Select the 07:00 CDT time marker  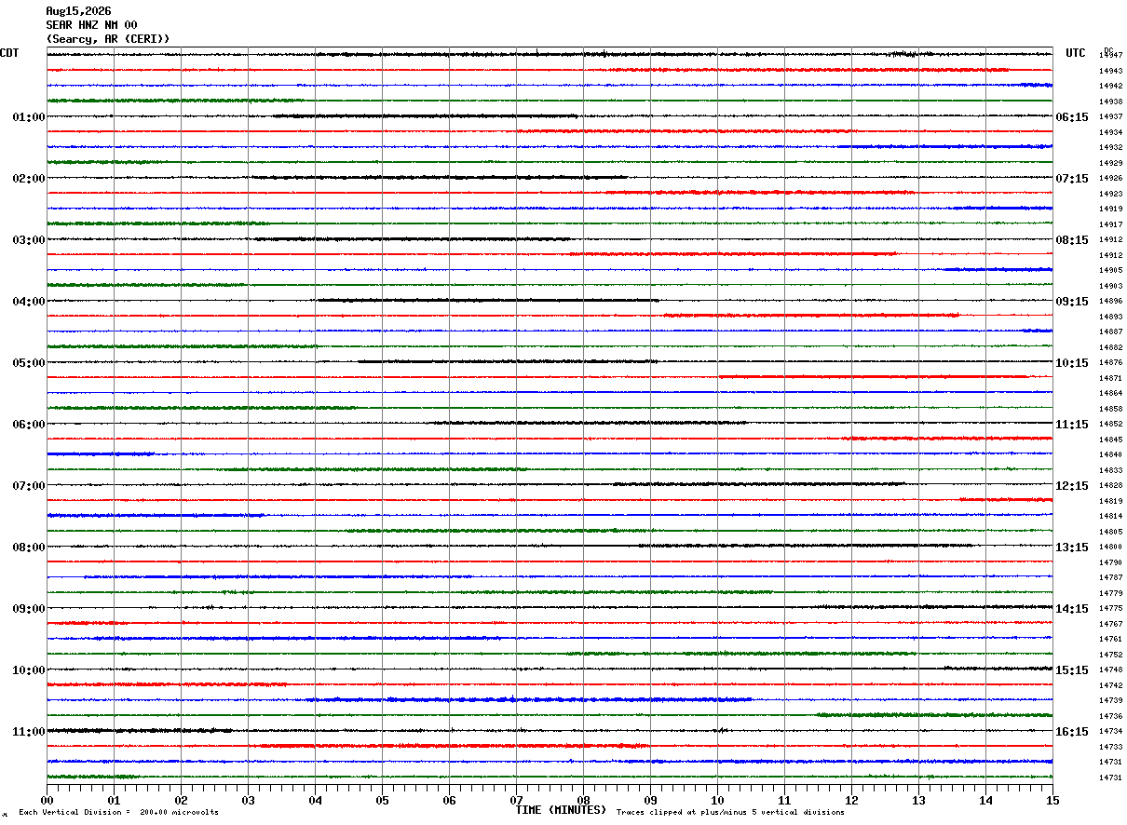click(29, 486)
